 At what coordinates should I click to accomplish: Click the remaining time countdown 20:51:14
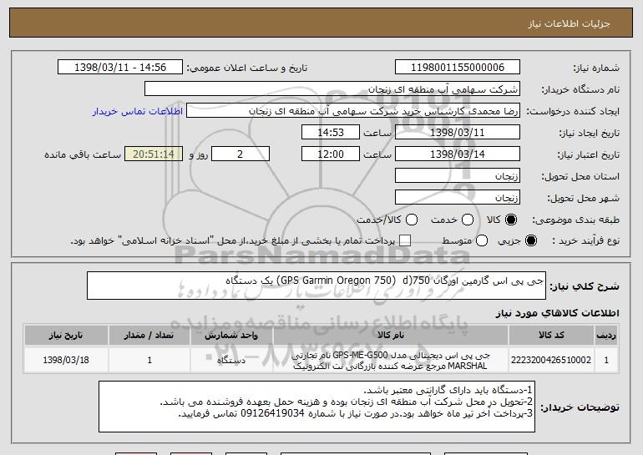pyautogui.click(x=154, y=154)
